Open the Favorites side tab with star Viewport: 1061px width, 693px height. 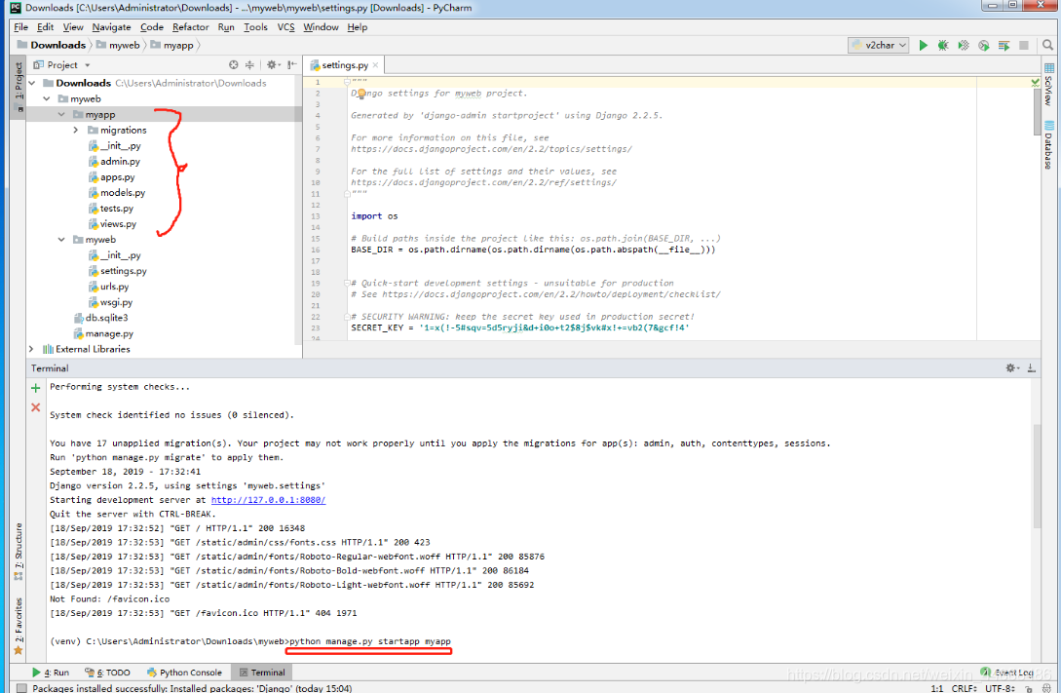pyautogui.click(x=19, y=627)
